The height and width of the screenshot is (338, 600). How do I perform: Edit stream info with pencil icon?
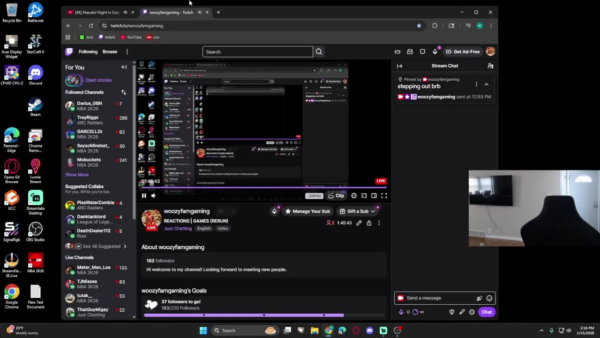click(x=359, y=223)
